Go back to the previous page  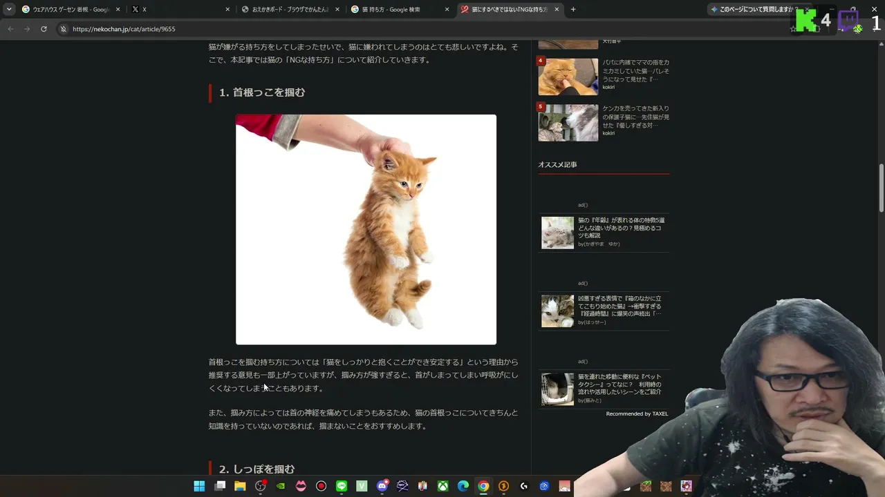[x=10, y=29]
